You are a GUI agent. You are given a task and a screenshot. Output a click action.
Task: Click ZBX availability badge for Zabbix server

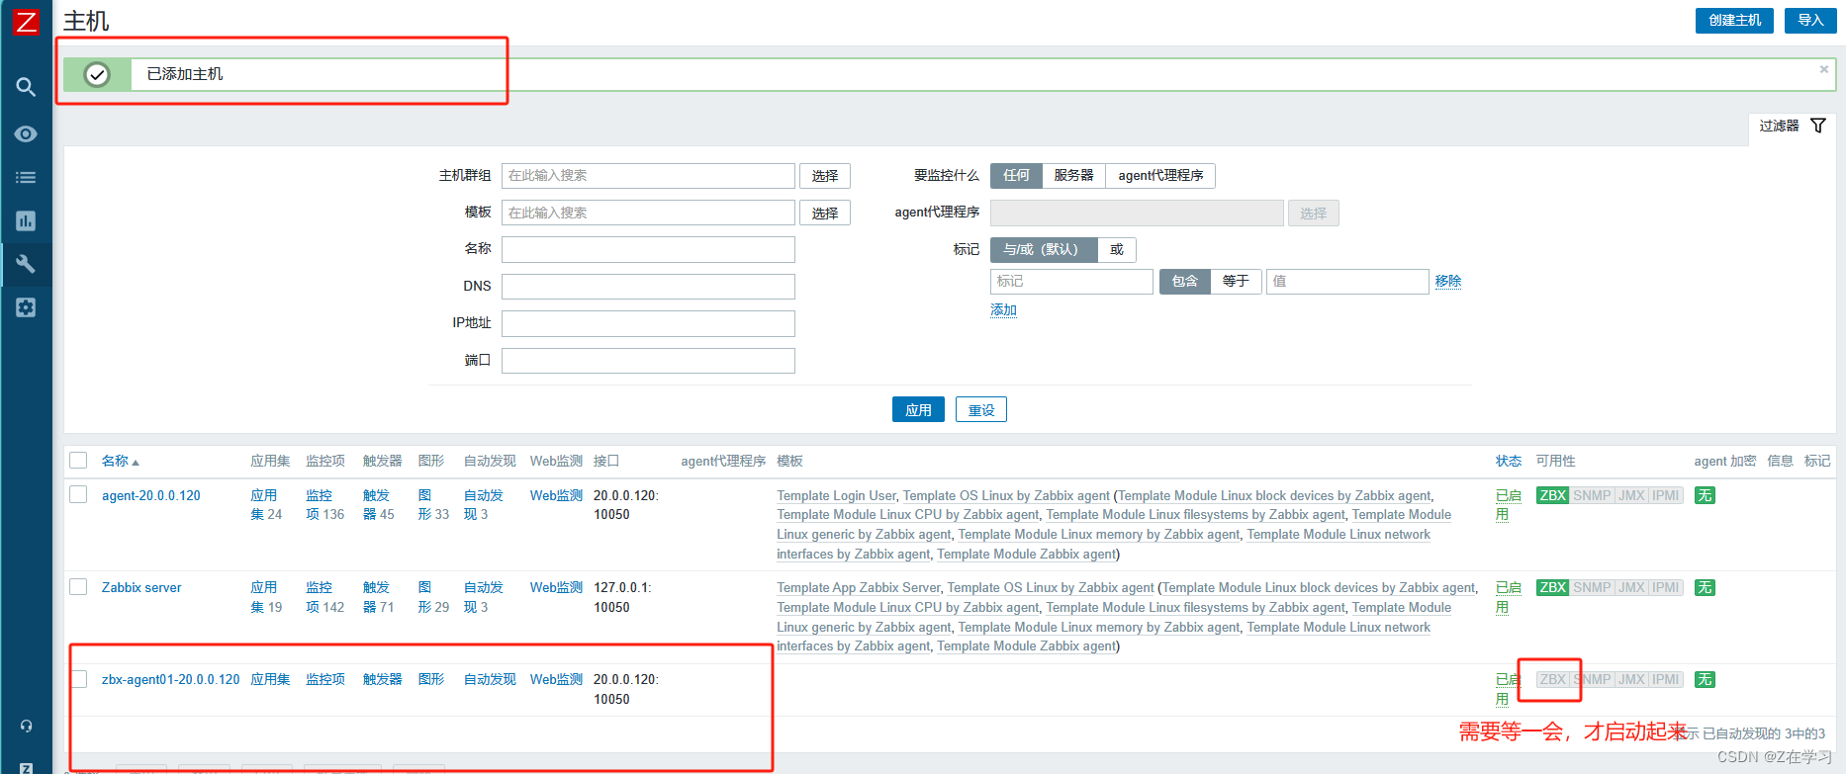click(x=1552, y=587)
